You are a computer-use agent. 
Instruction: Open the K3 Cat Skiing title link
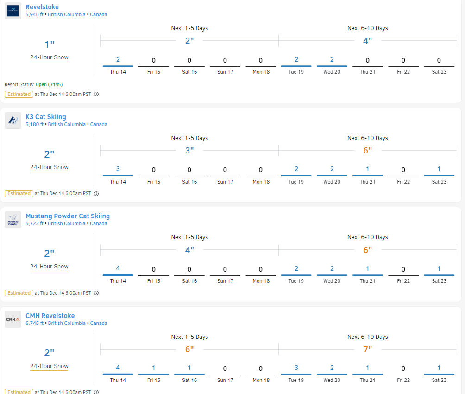tap(46, 117)
